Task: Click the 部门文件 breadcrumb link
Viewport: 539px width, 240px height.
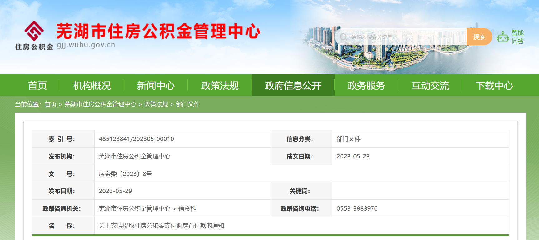Action: pos(188,104)
